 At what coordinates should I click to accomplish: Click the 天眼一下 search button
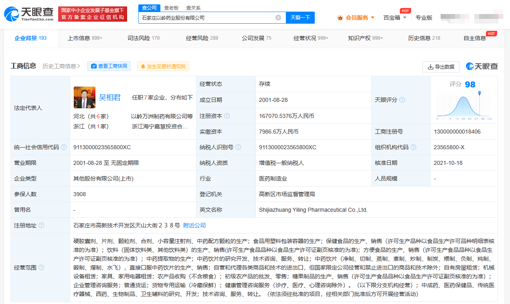click(300, 18)
